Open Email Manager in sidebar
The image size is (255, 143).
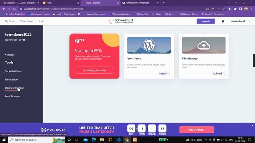(x=12, y=96)
